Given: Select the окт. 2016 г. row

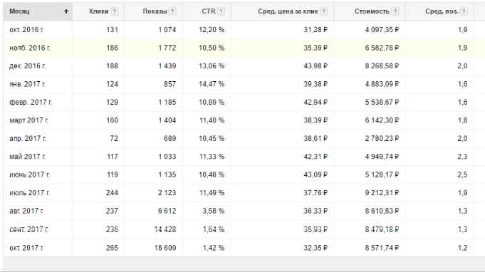Looking at the screenshot, I should (x=244, y=30).
